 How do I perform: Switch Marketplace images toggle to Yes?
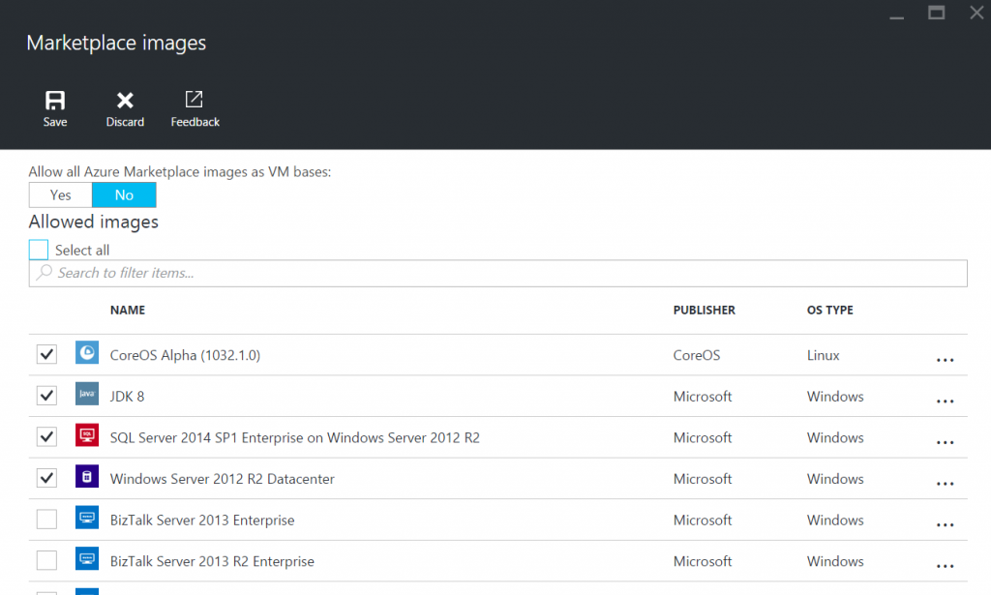coord(60,194)
